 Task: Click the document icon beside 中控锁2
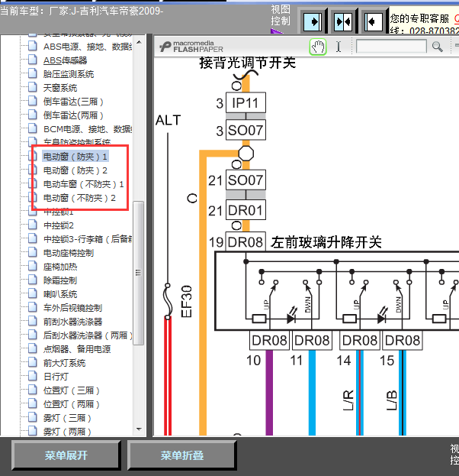tap(33, 225)
